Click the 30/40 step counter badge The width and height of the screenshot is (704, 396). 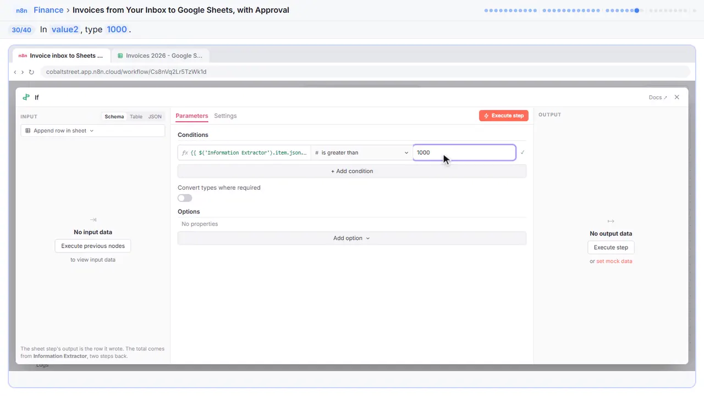[x=22, y=30]
